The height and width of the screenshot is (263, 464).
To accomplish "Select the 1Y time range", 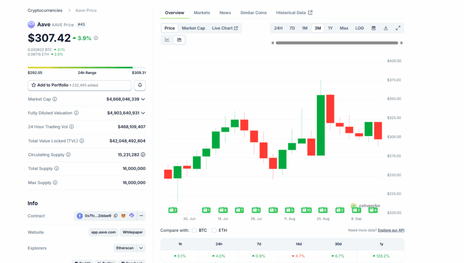I will [x=330, y=28].
